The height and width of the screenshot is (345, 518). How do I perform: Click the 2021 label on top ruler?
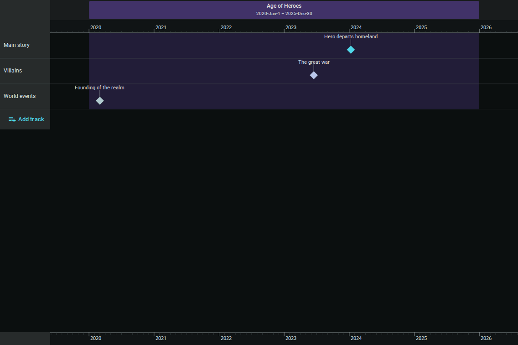coord(161,27)
